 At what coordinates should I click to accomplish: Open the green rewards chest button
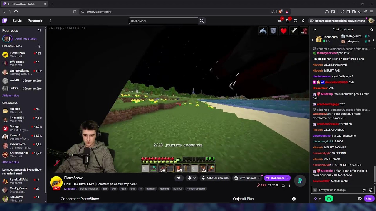pos(329,198)
